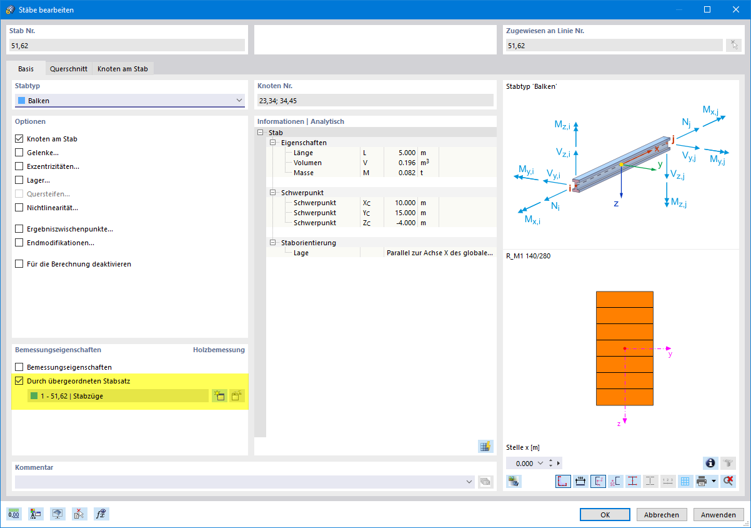Switch to the Querschnitt tab
Image resolution: width=751 pixels, height=528 pixels.
tap(69, 69)
